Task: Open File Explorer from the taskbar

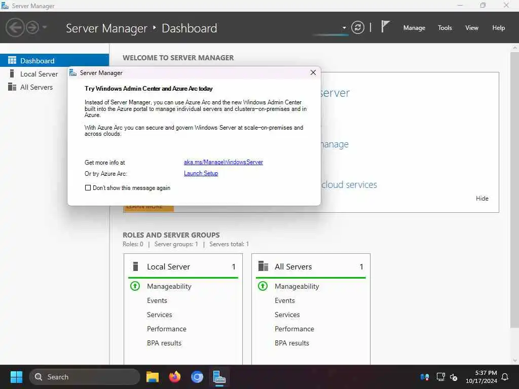Action: click(153, 377)
